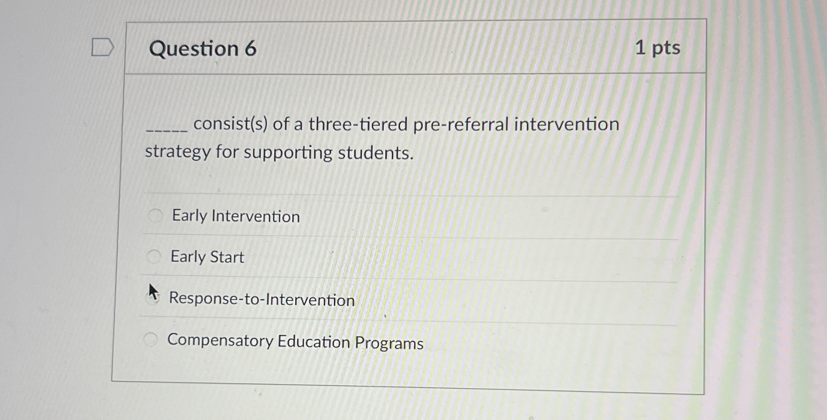This screenshot has width=827, height=420.
Task: Select the Early Start radio button
Action: [154, 256]
